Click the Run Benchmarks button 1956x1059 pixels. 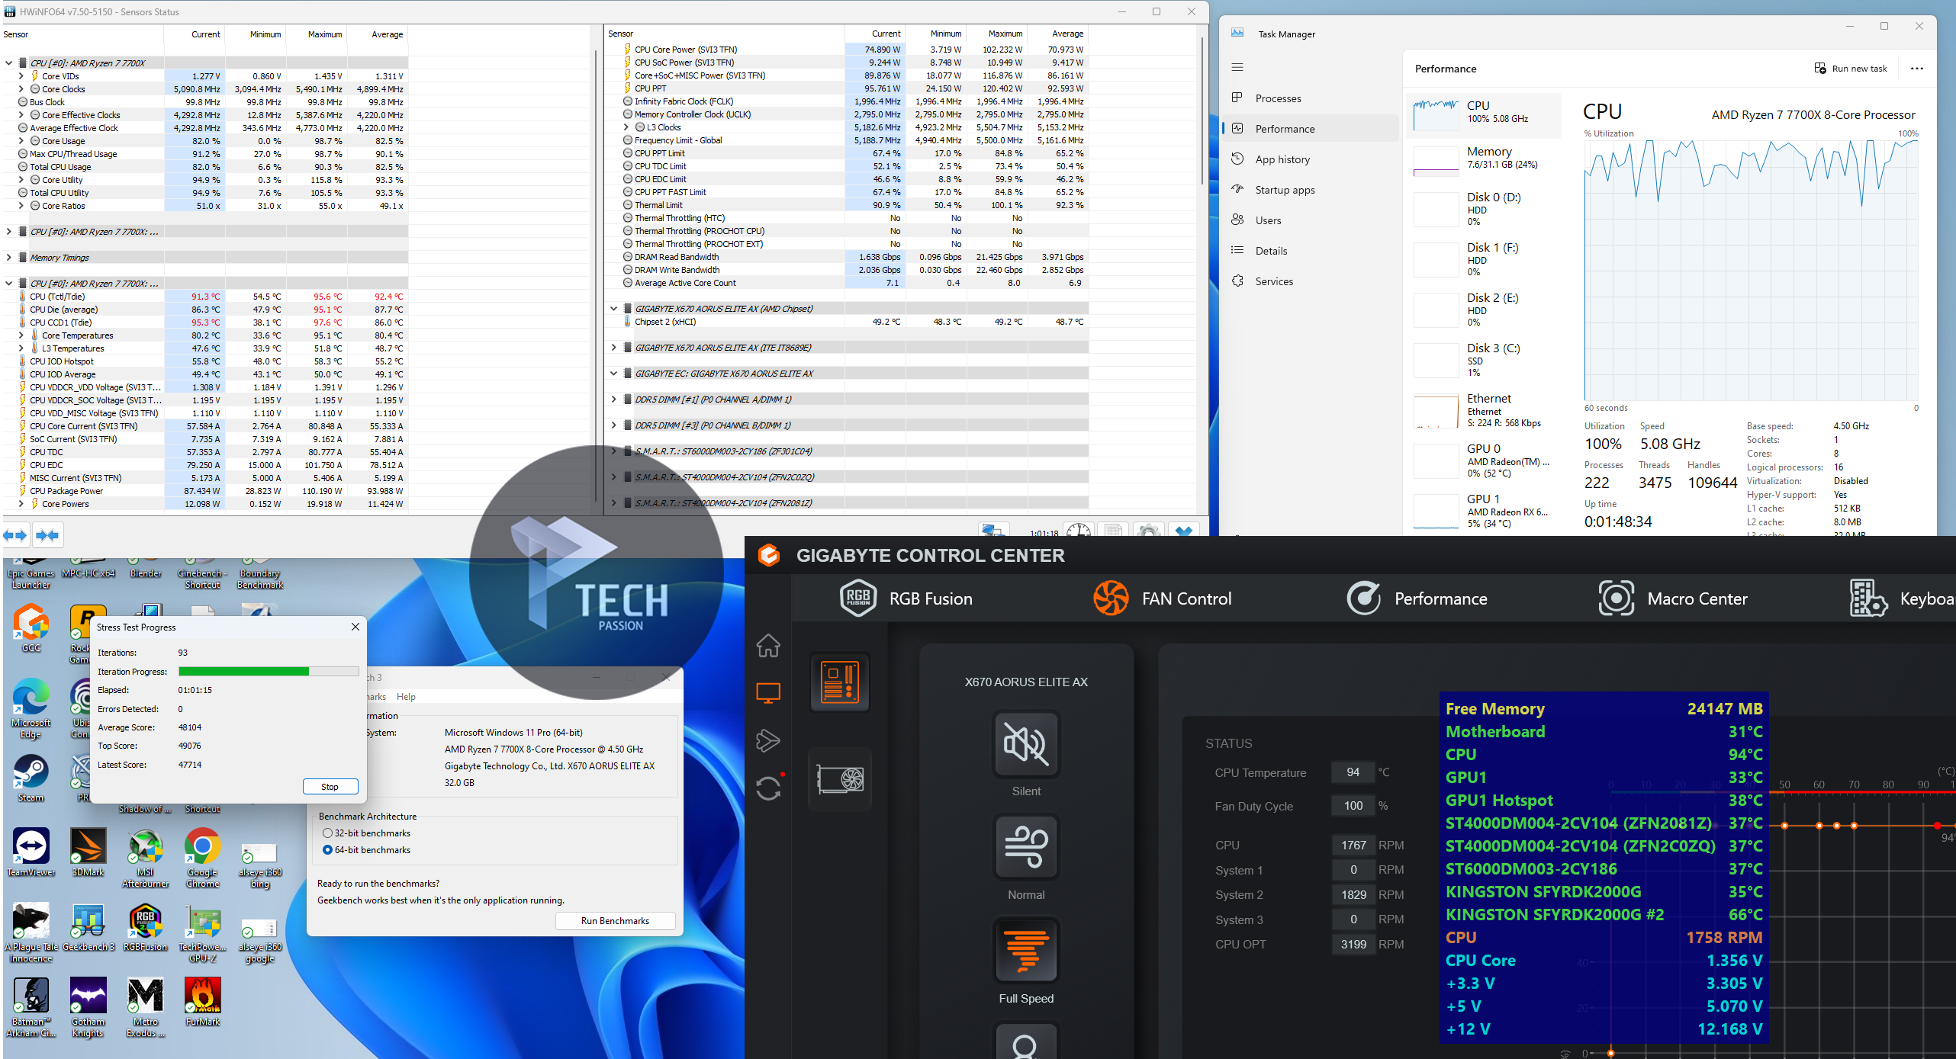[x=615, y=921]
